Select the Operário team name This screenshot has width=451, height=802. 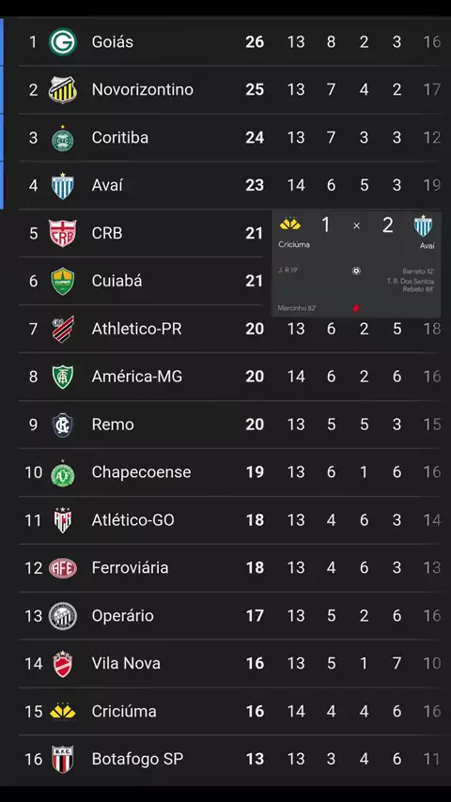123,616
